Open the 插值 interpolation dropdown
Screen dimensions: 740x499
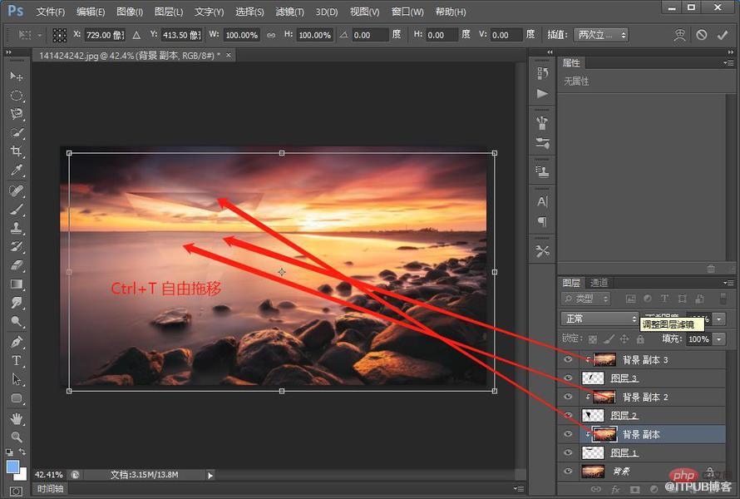601,35
